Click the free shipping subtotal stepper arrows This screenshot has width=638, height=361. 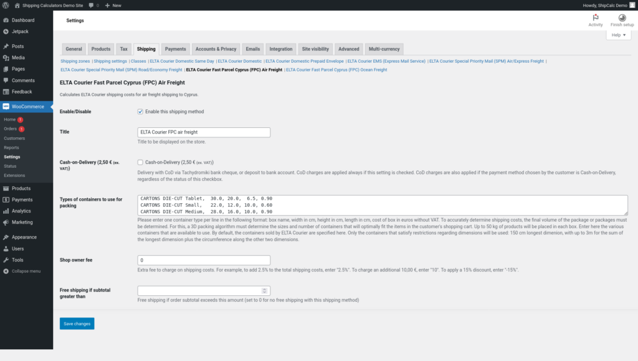pyautogui.click(x=264, y=290)
